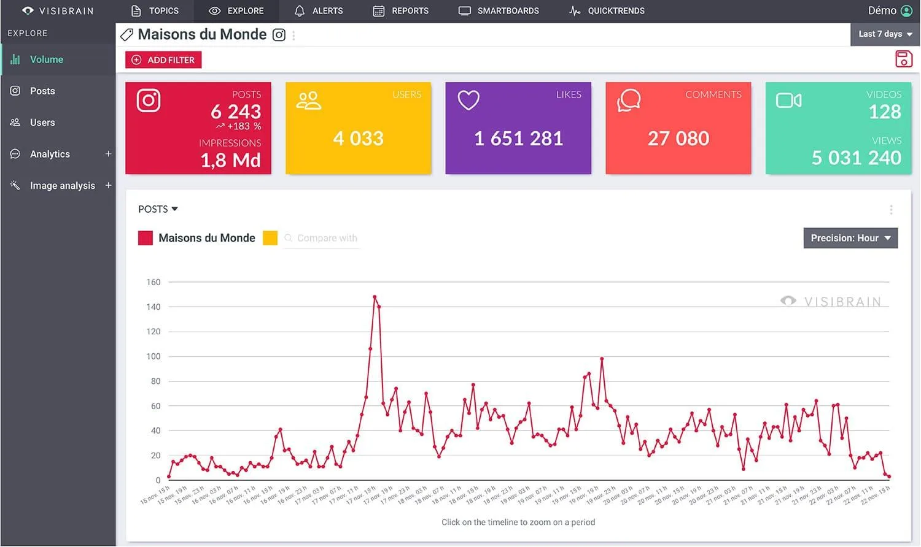Open Image analysis in the sidebar
921x547 pixels.
[x=63, y=186]
